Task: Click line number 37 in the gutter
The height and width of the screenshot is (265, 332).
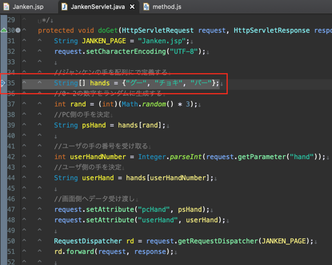Action: pos(11,104)
